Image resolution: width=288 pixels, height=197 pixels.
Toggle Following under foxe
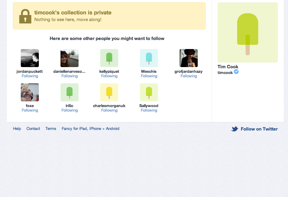click(x=30, y=110)
